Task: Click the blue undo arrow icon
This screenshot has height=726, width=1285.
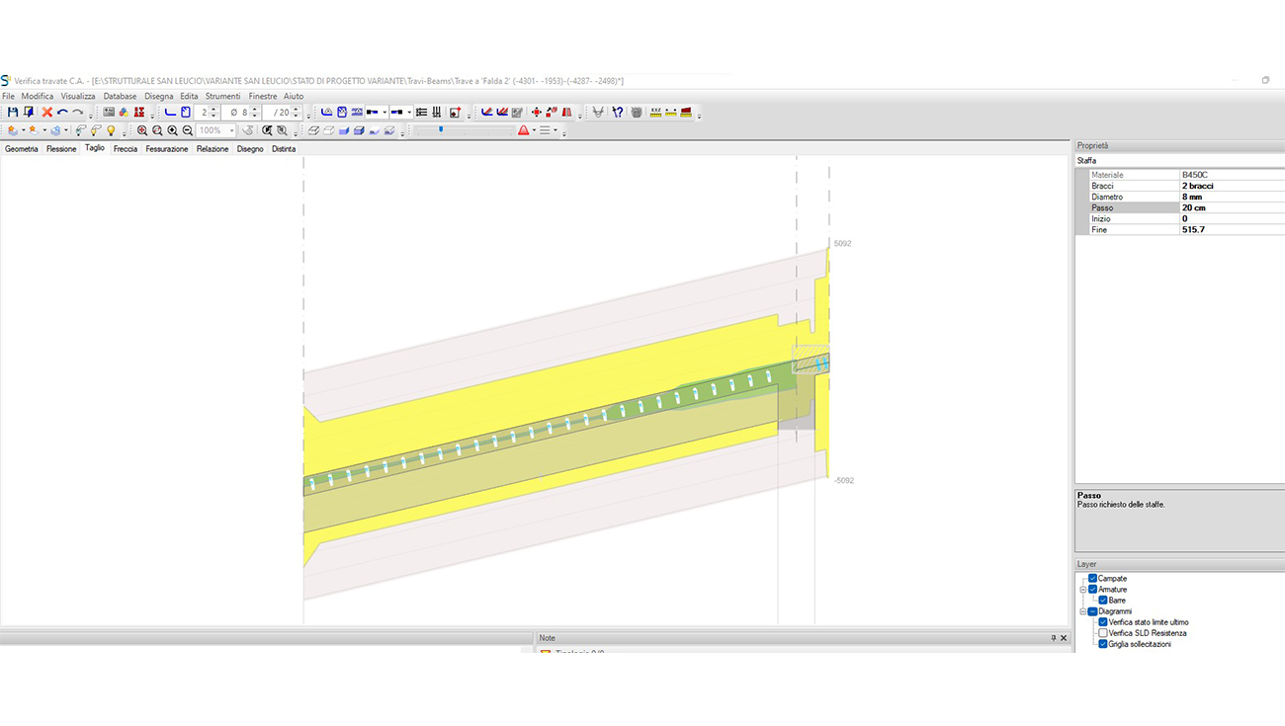Action: (62, 113)
